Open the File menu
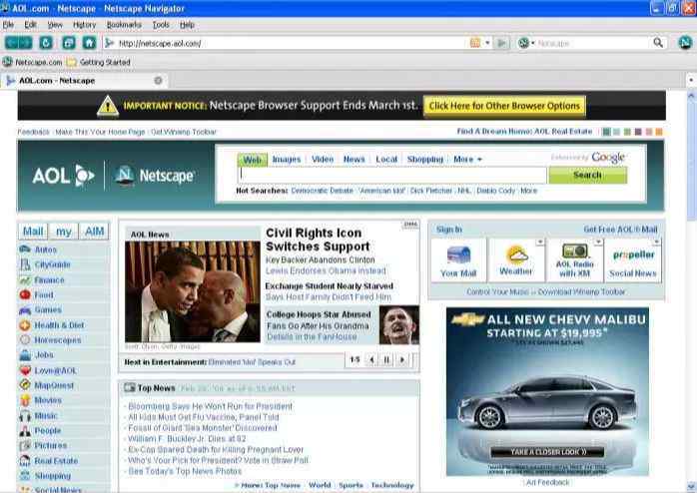The image size is (697, 493). click(x=8, y=25)
